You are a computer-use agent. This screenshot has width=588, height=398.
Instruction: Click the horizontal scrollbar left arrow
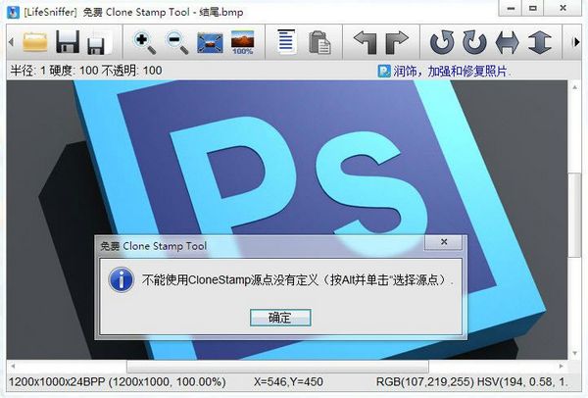13,366
